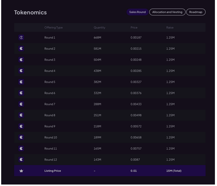The image size is (217, 186).
Task: Click the Round 5 price 0.00327
Action: [x=136, y=82]
